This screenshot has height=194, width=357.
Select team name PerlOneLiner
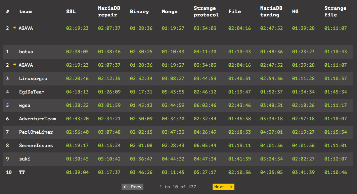[x=36, y=132]
